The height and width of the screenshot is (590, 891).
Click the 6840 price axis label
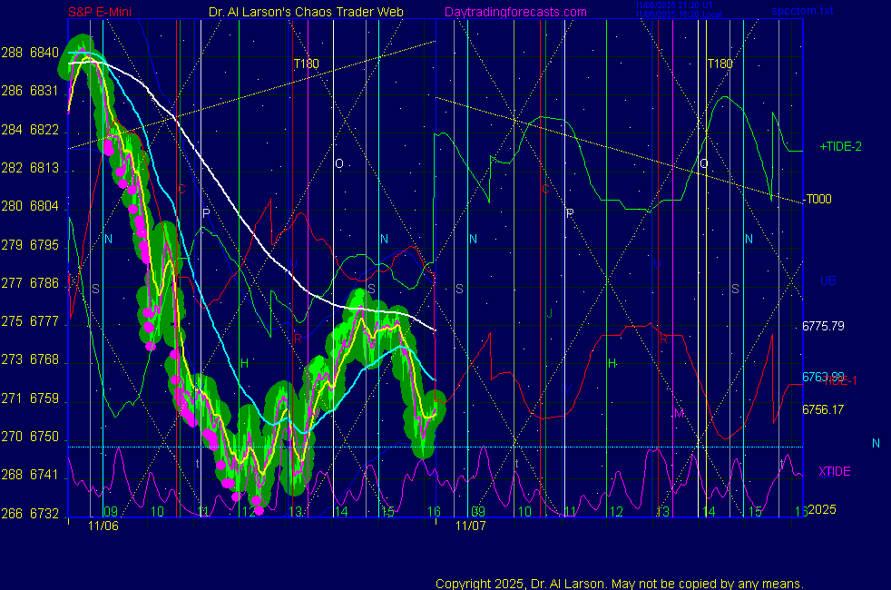click(x=44, y=53)
